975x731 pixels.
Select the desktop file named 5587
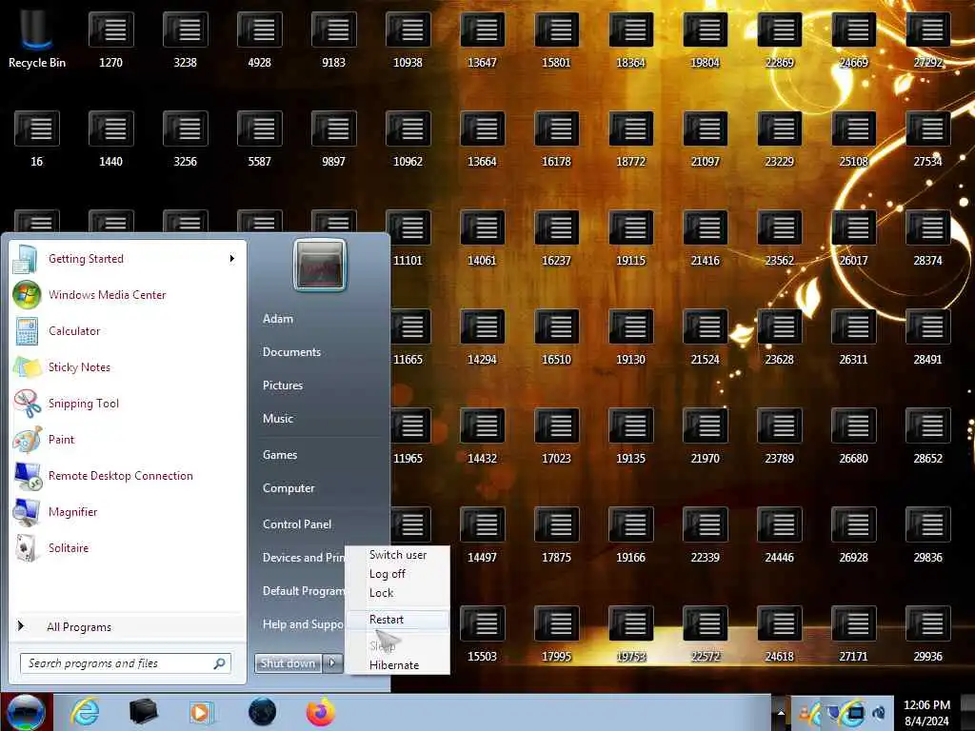click(x=259, y=139)
